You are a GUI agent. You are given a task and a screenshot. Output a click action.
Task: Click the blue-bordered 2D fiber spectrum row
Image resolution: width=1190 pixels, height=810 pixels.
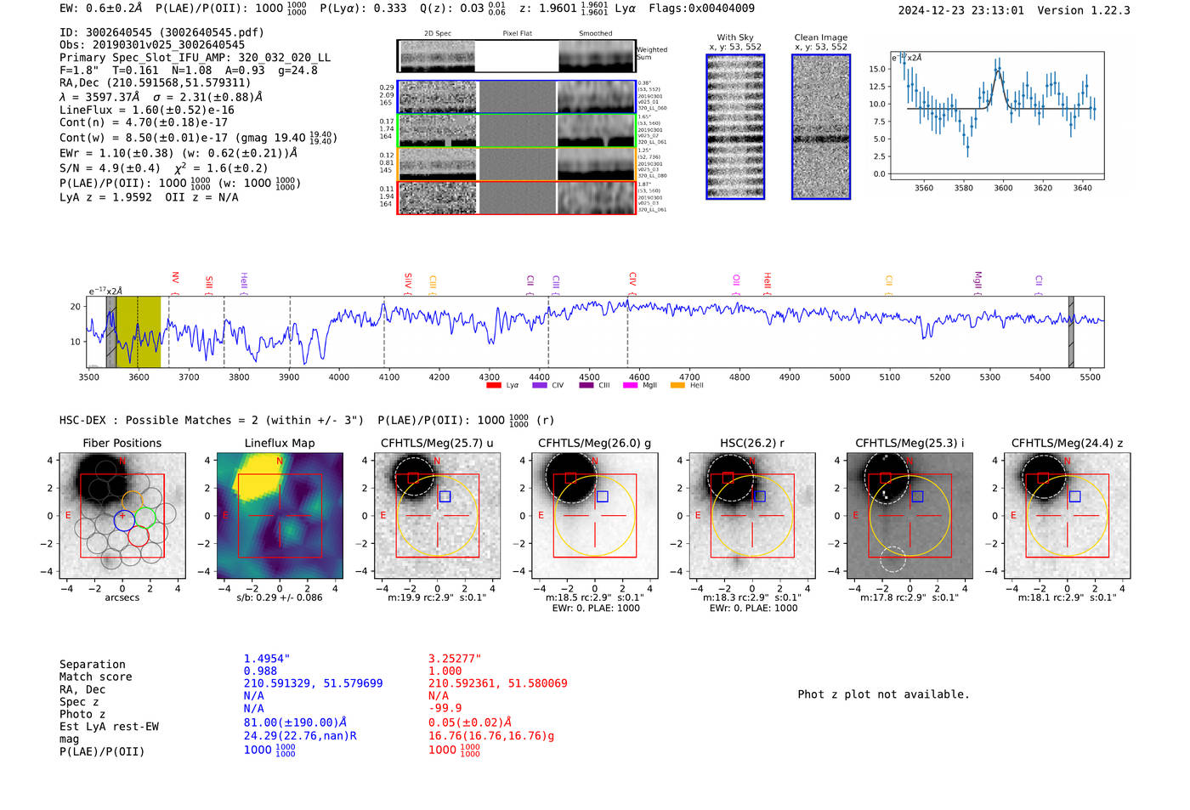[x=516, y=97]
